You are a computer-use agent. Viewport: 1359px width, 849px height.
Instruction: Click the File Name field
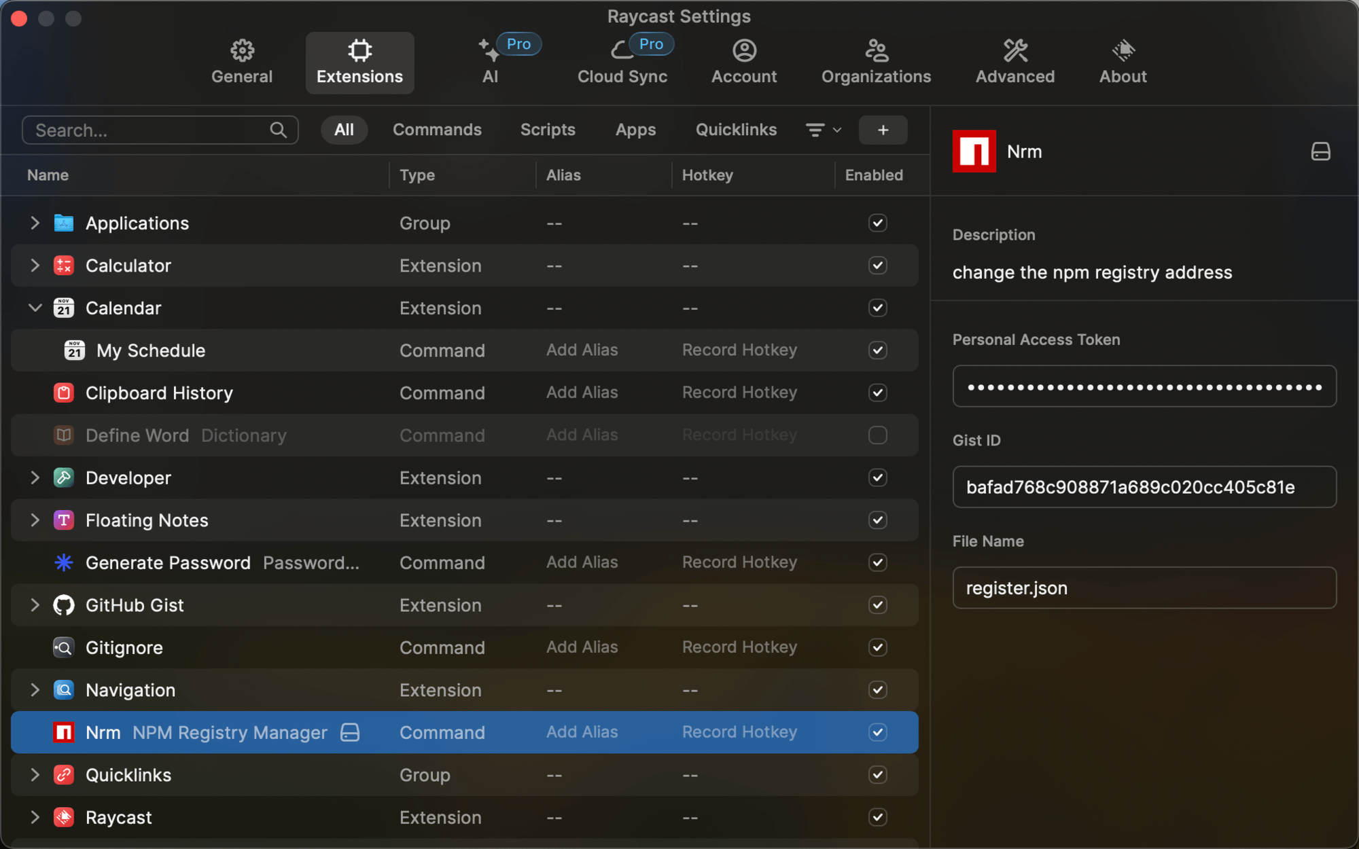point(1144,588)
